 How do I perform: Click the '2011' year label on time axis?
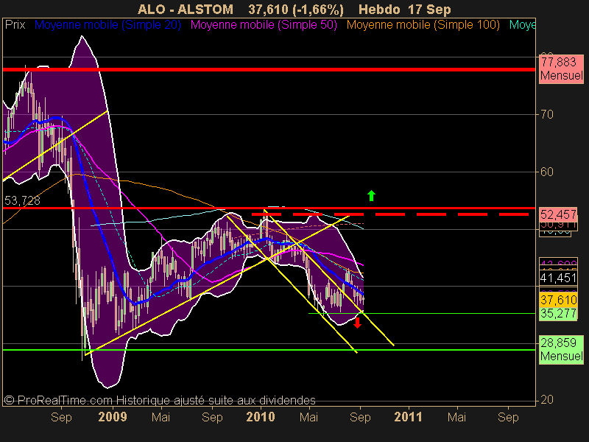coord(408,417)
